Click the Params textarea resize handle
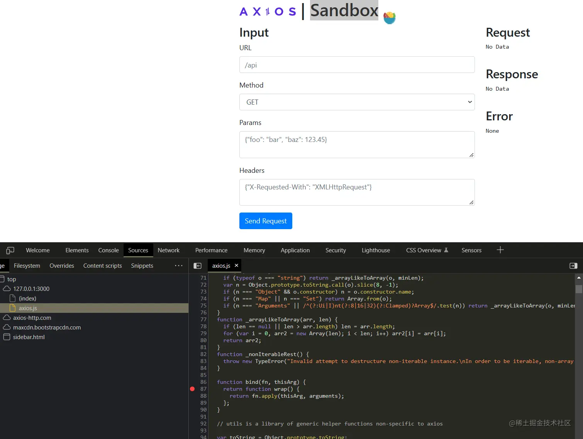This screenshot has width=583, height=439. click(471, 155)
